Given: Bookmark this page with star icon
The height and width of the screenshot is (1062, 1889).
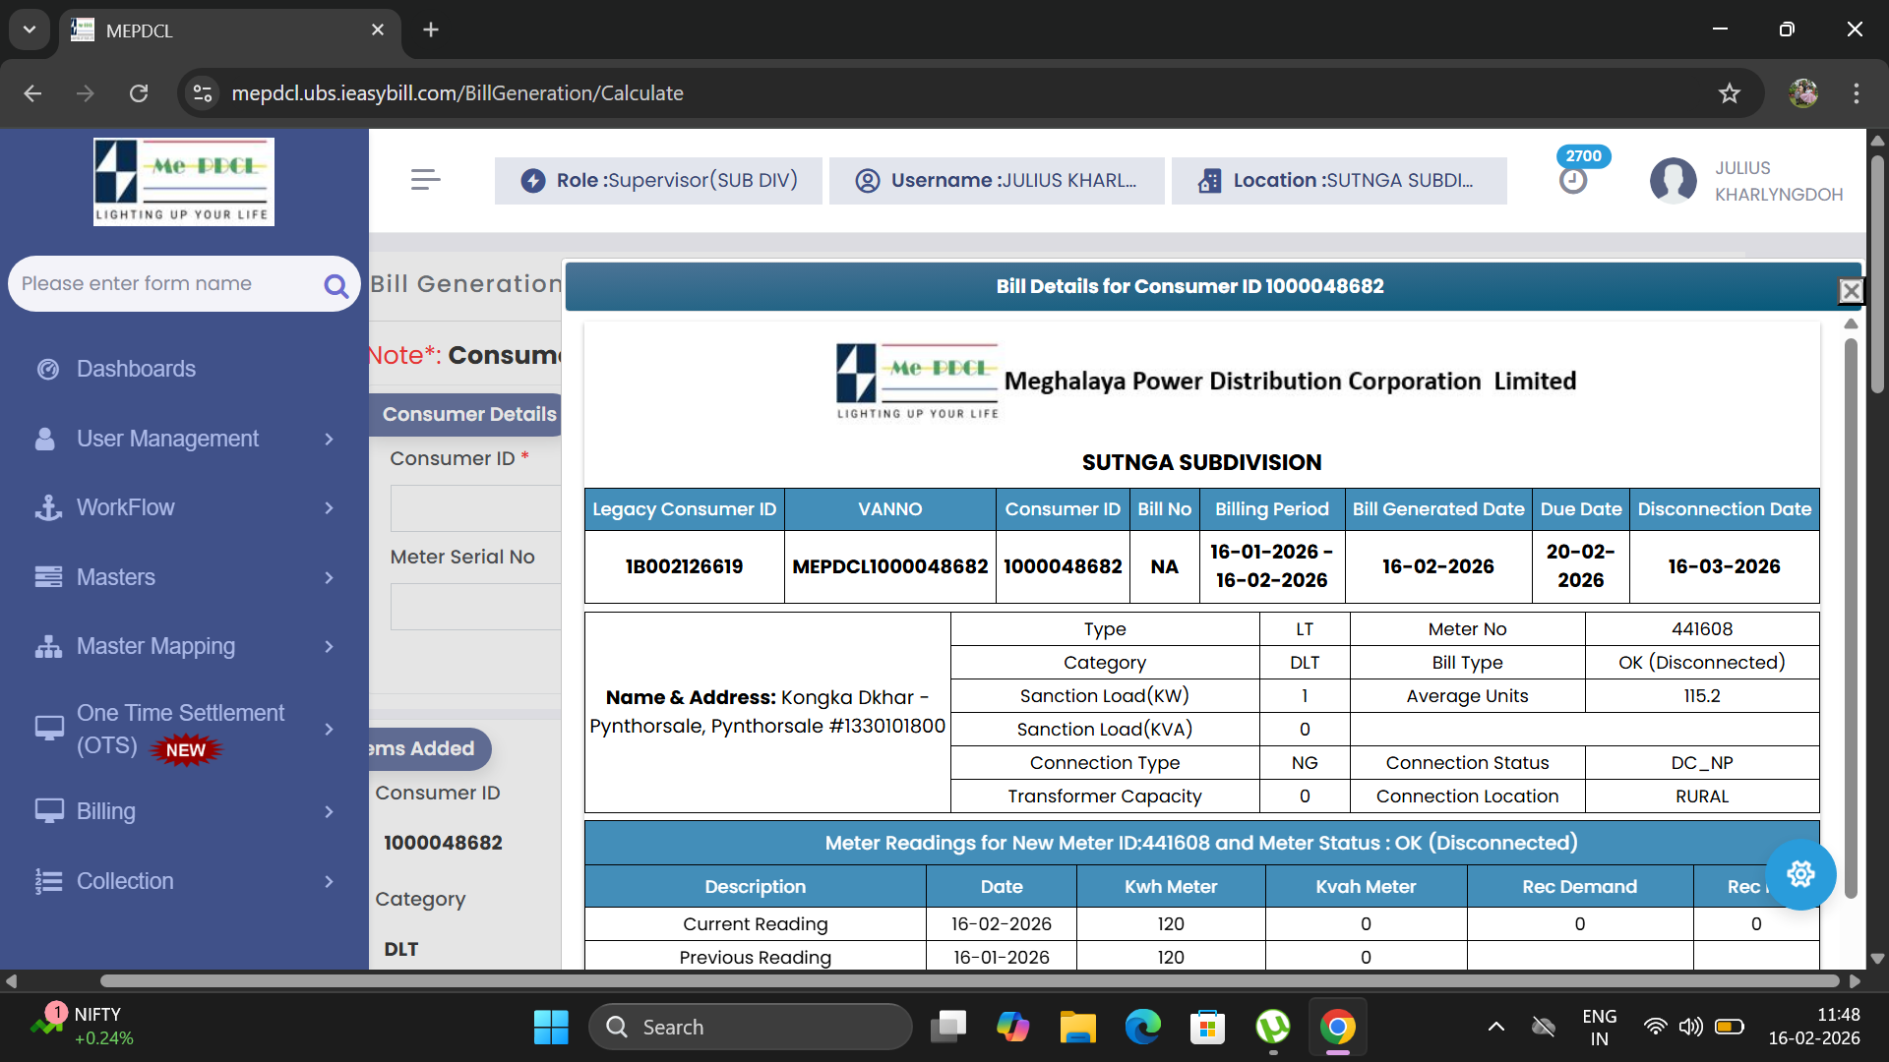Looking at the screenshot, I should (1729, 93).
